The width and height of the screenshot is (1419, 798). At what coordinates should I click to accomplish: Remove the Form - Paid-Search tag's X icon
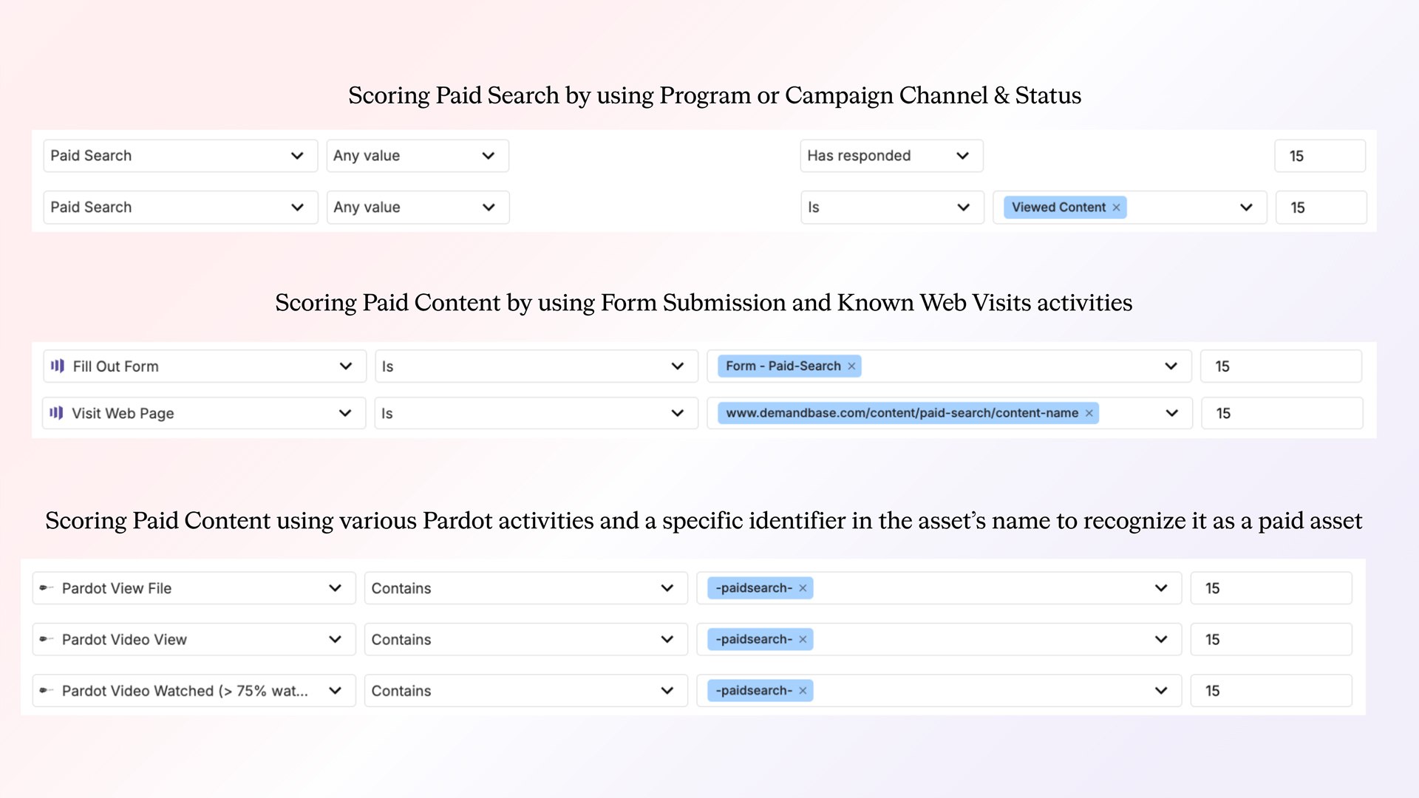click(851, 366)
